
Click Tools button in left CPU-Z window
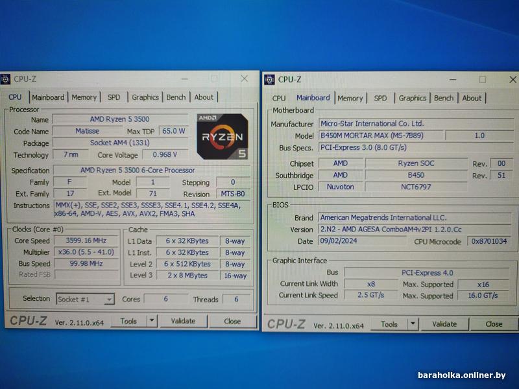pyautogui.click(x=128, y=321)
